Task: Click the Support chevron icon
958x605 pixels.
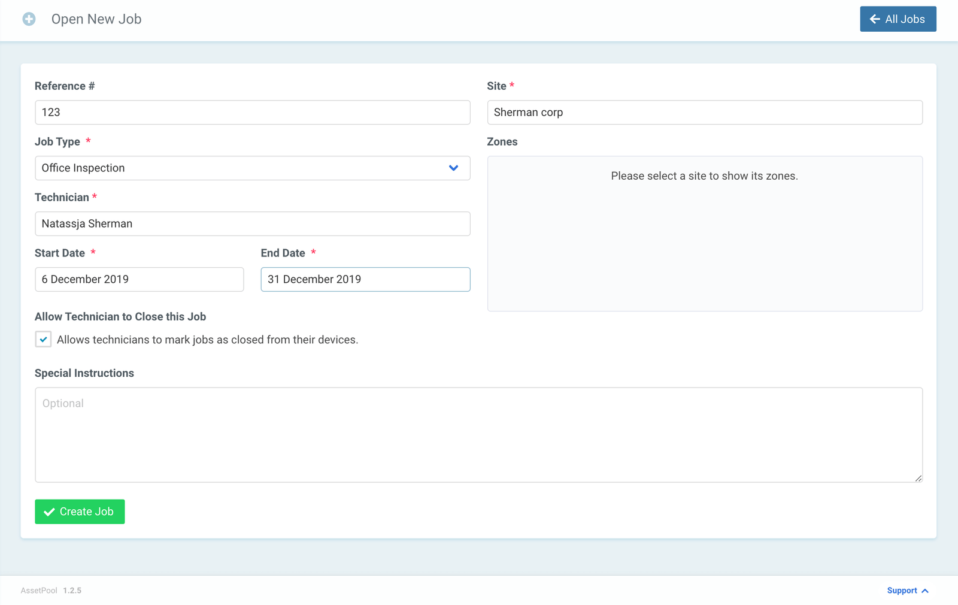Action: [x=925, y=591]
